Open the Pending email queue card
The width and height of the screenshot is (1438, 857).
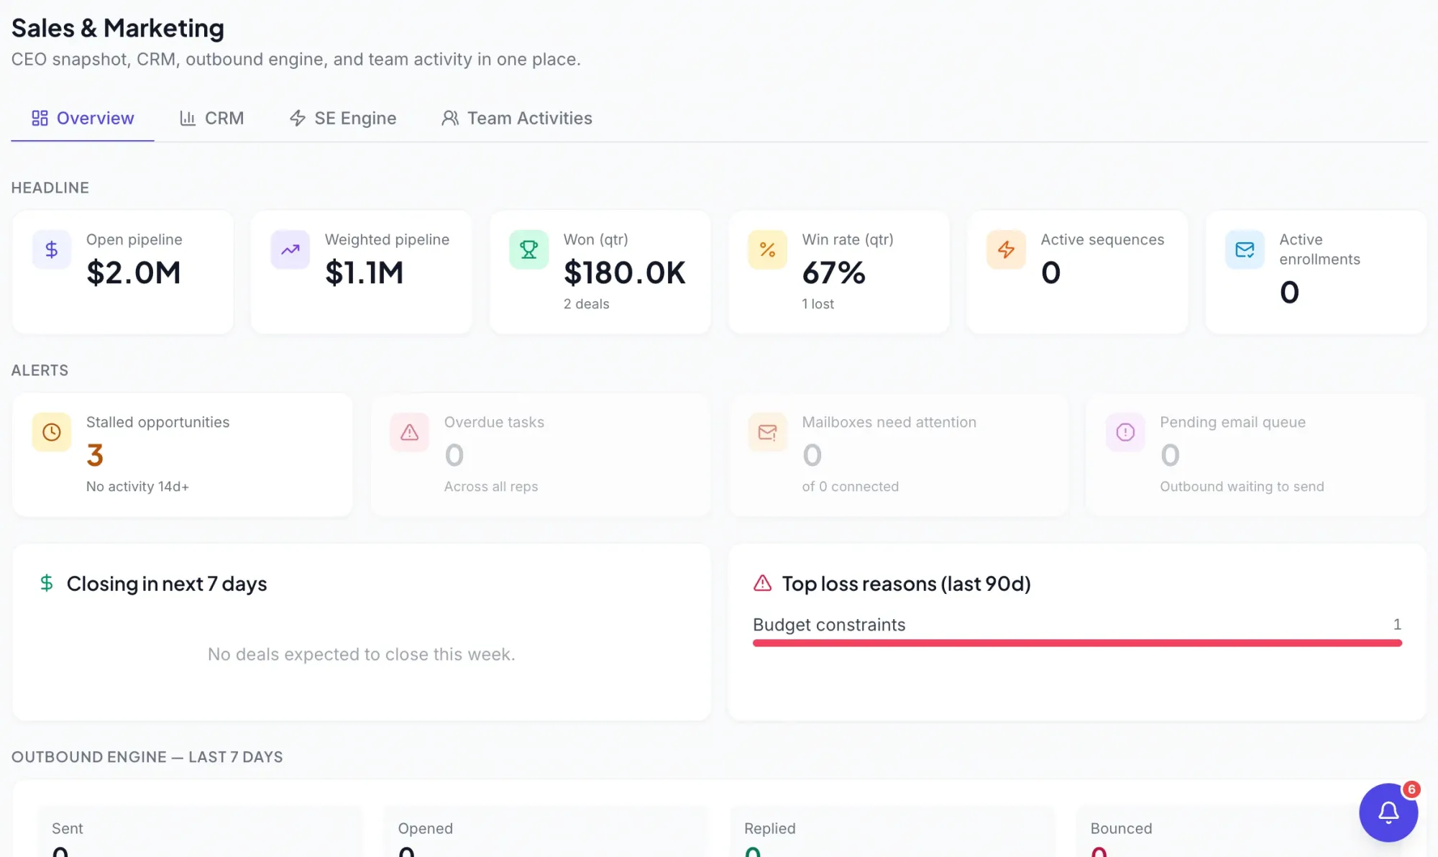click(x=1257, y=454)
